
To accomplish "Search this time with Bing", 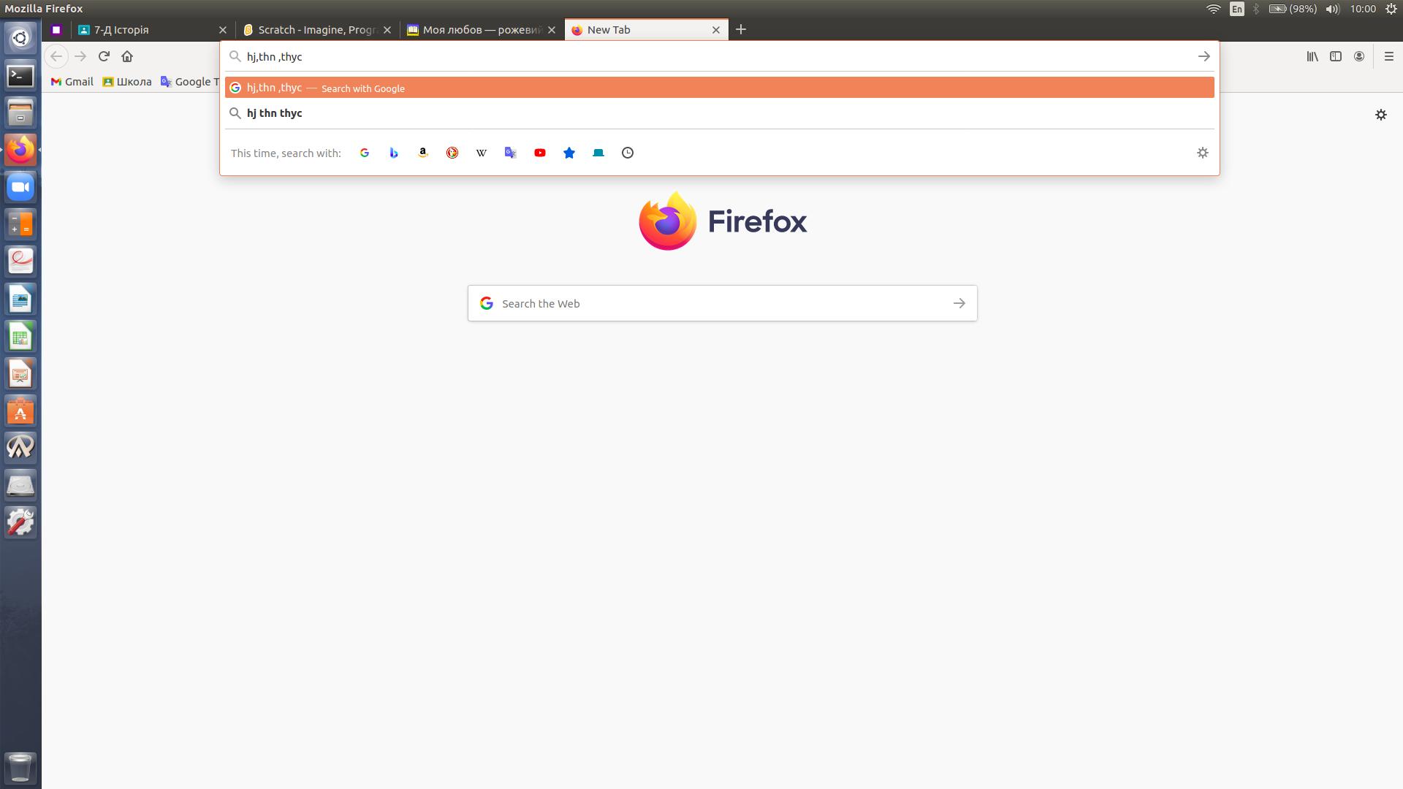I will (394, 153).
